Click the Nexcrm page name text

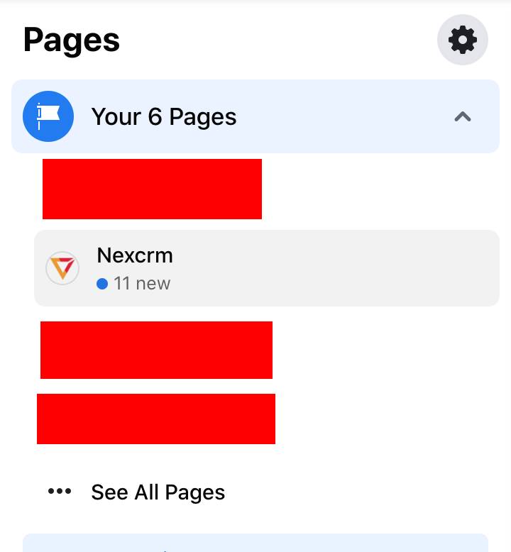pos(135,255)
